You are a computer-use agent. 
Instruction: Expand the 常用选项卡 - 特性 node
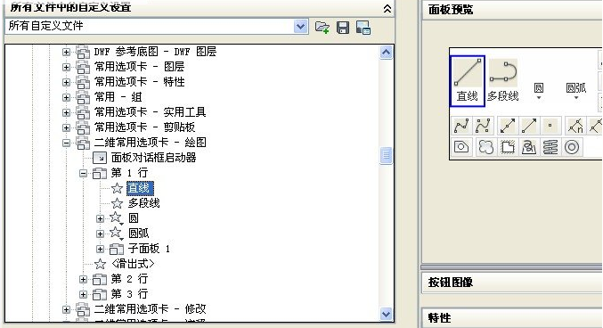coord(66,82)
